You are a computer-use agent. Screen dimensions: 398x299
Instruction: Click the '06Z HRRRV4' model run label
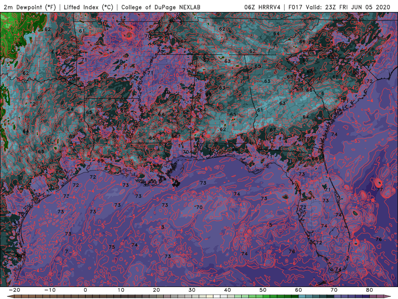263,7
